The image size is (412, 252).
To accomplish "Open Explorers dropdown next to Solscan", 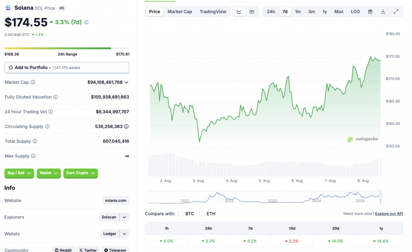I will (125, 217).
